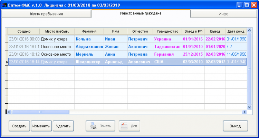Open the Инфо tab

point(223,14)
